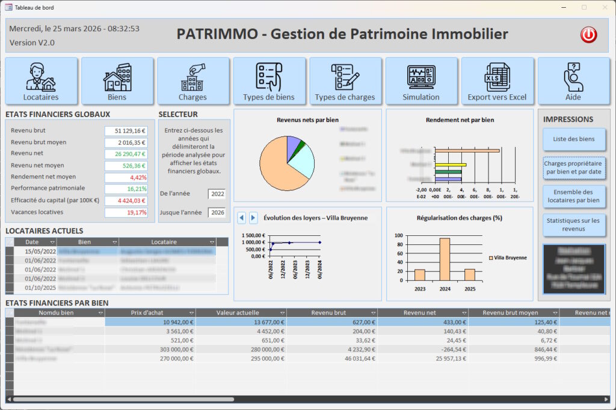Click Ensemble des locataires par bien
This screenshot has height=410, width=616.
(x=574, y=196)
